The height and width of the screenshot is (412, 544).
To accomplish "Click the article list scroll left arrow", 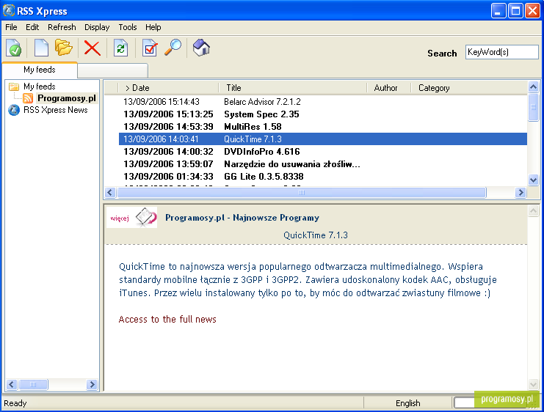I will 110,192.
